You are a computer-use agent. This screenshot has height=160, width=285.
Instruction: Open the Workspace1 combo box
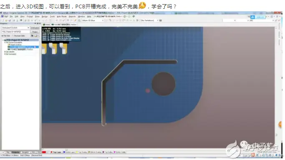point(15,28)
